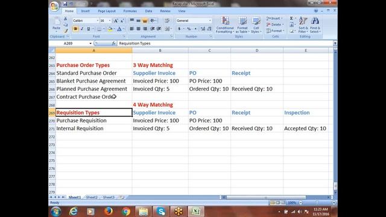Click AutoSum sigma icon
Viewport: 386px width, 217px height.
point(291,19)
